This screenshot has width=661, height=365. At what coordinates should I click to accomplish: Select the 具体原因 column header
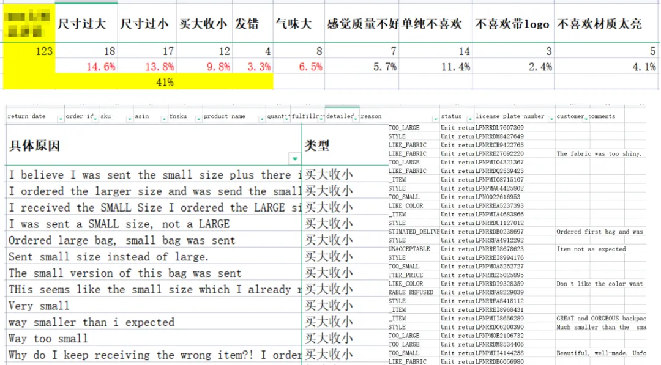point(154,146)
